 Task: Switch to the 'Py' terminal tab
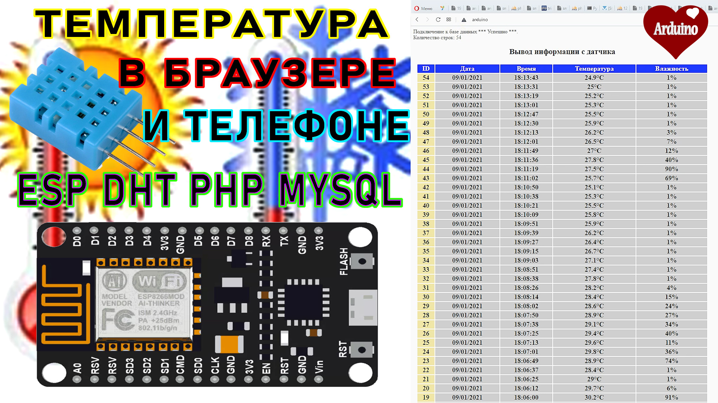[x=592, y=8]
